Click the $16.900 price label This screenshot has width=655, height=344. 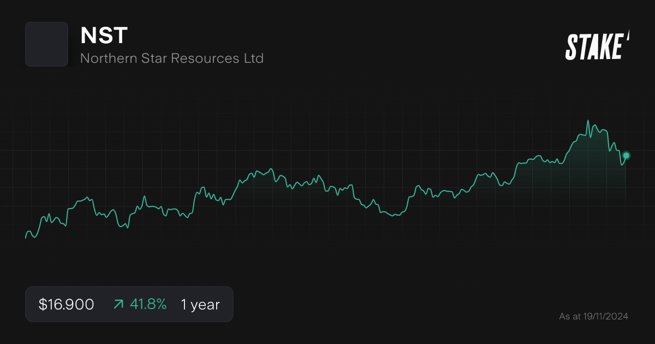click(66, 304)
